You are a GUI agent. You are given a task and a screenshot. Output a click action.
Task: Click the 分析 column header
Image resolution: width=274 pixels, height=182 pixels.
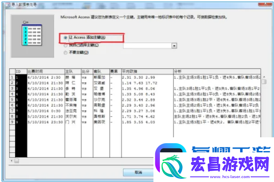coord(217,71)
